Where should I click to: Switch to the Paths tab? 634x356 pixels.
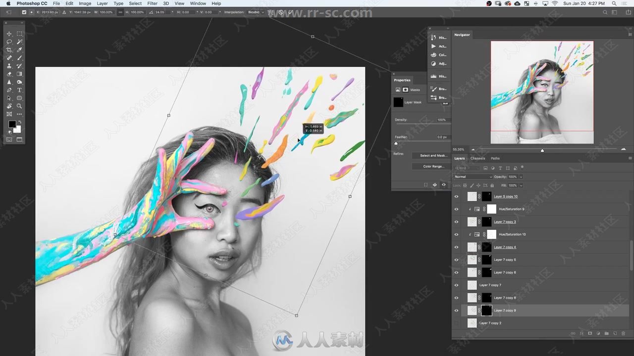495,158
